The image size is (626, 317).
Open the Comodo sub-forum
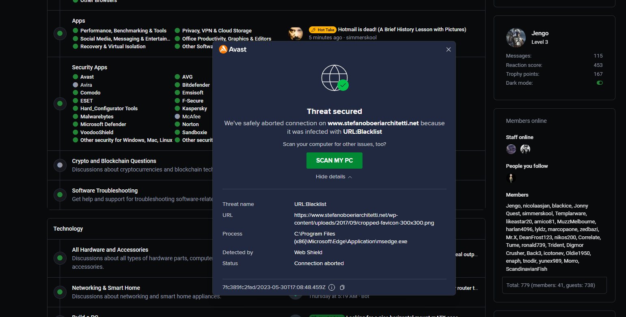[91, 93]
